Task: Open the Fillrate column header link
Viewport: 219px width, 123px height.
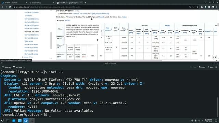Action: [167, 26]
